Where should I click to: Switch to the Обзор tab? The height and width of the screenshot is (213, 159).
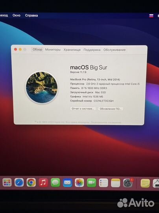[x=37, y=49]
